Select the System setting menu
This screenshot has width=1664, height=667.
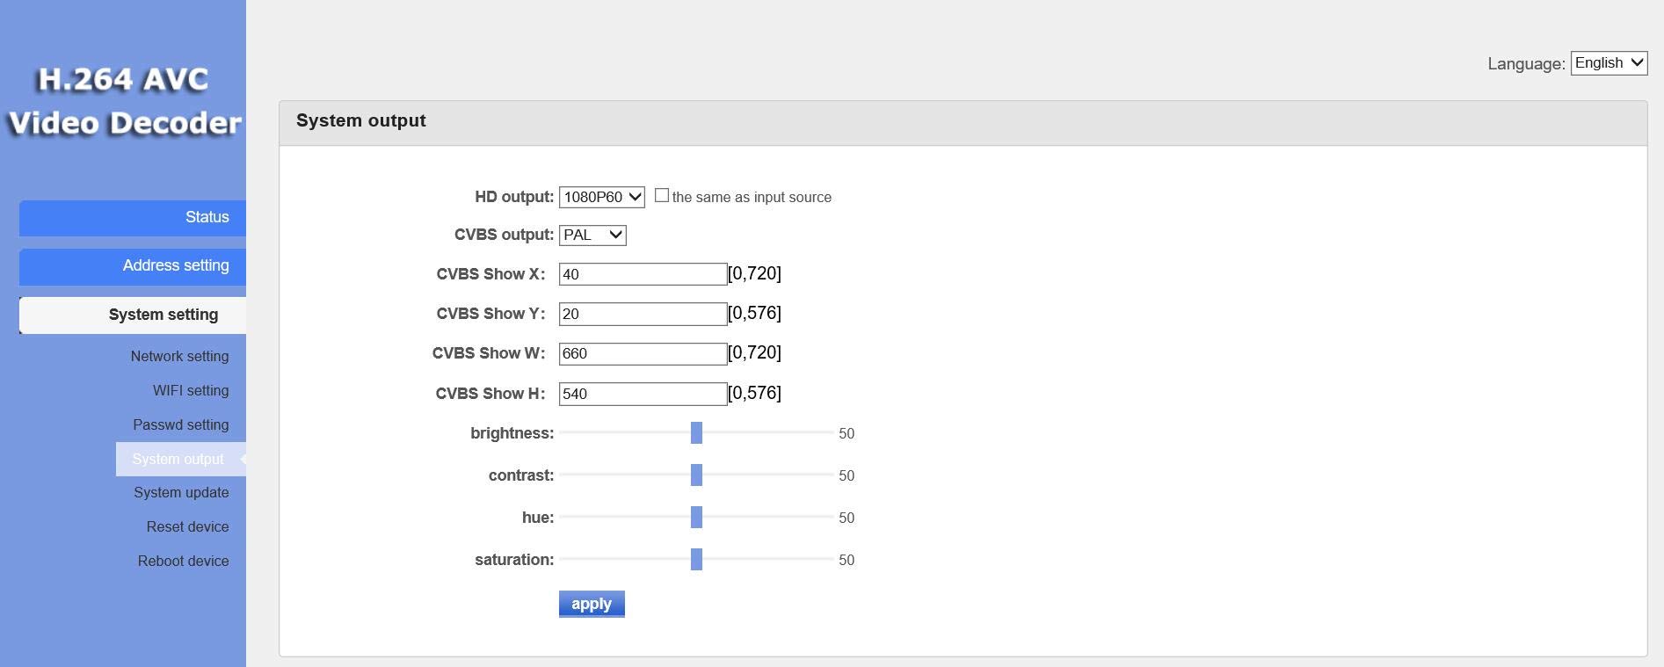click(133, 315)
